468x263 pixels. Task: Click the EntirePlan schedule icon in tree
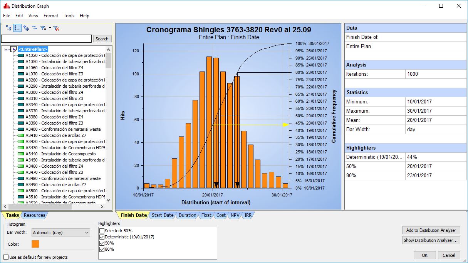point(13,49)
